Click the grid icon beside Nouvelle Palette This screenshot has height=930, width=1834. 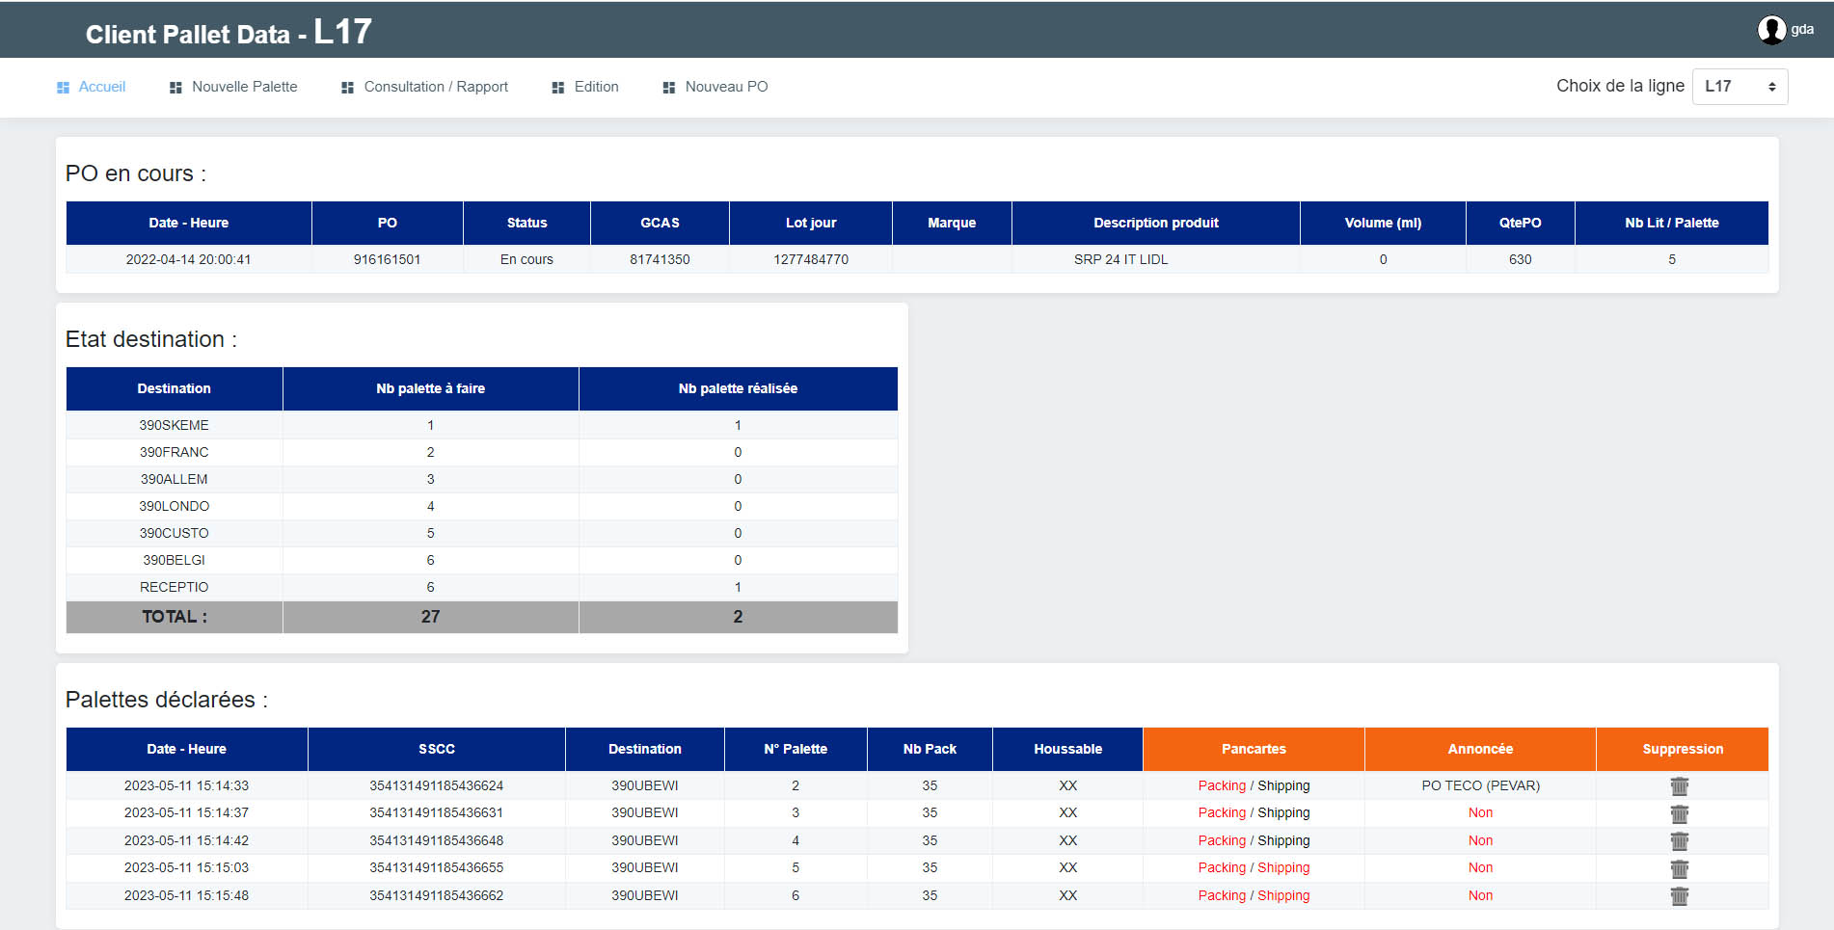175,88
